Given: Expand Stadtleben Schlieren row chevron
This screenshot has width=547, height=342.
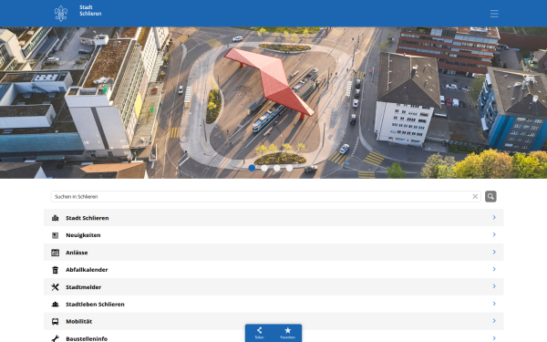Looking at the screenshot, I should tap(494, 304).
